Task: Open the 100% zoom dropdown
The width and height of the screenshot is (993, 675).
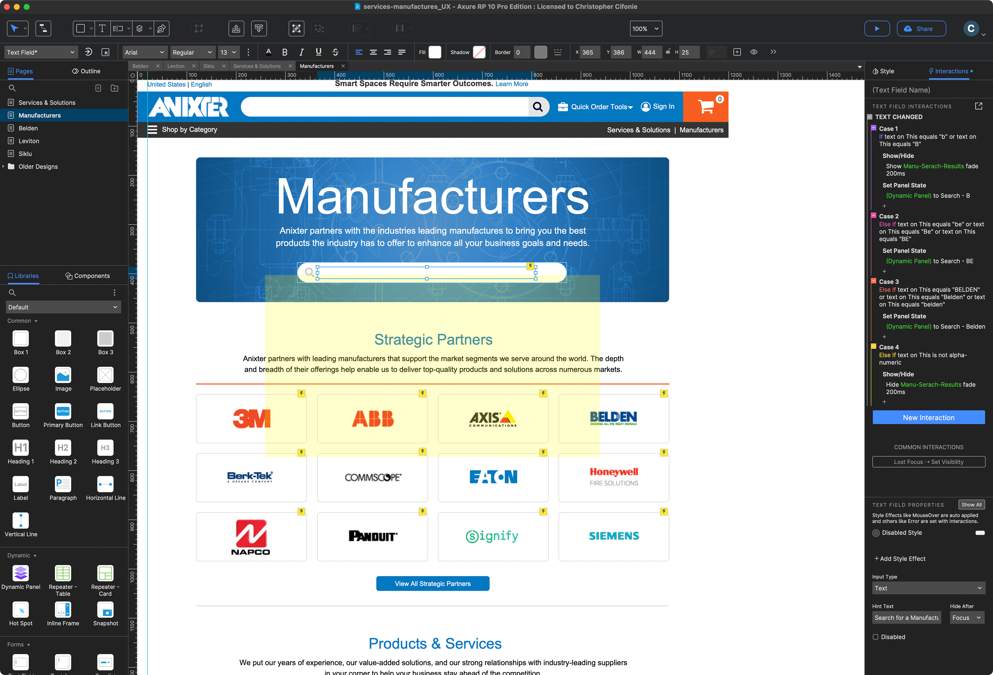Action: coord(646,29)
